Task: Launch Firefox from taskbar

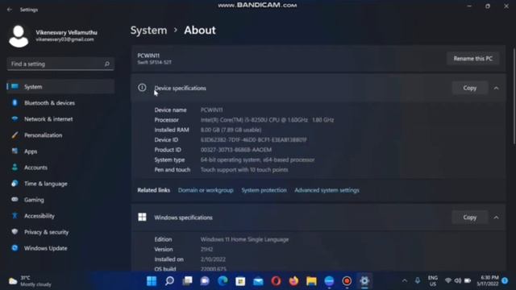Action: pos(293,281)
